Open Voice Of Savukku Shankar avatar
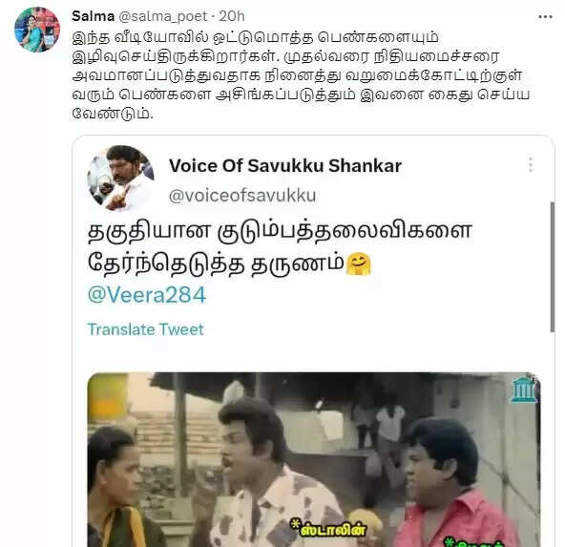Screen dimensions: 565x547 [x=120, y=179]
